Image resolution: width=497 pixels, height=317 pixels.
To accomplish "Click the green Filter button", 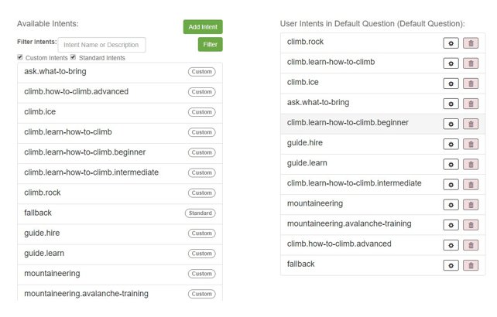I will (x=210, y=44).
